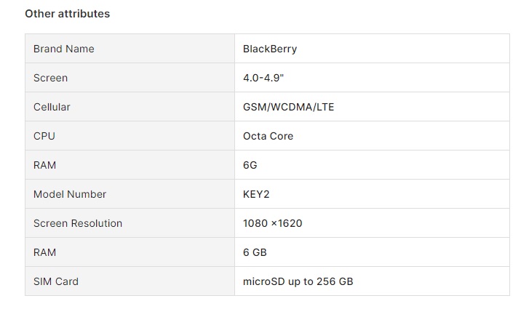Click the microSD up to 256 GB value
The width and height of the screenshot is (529, 333).
[x=298, y=281]
